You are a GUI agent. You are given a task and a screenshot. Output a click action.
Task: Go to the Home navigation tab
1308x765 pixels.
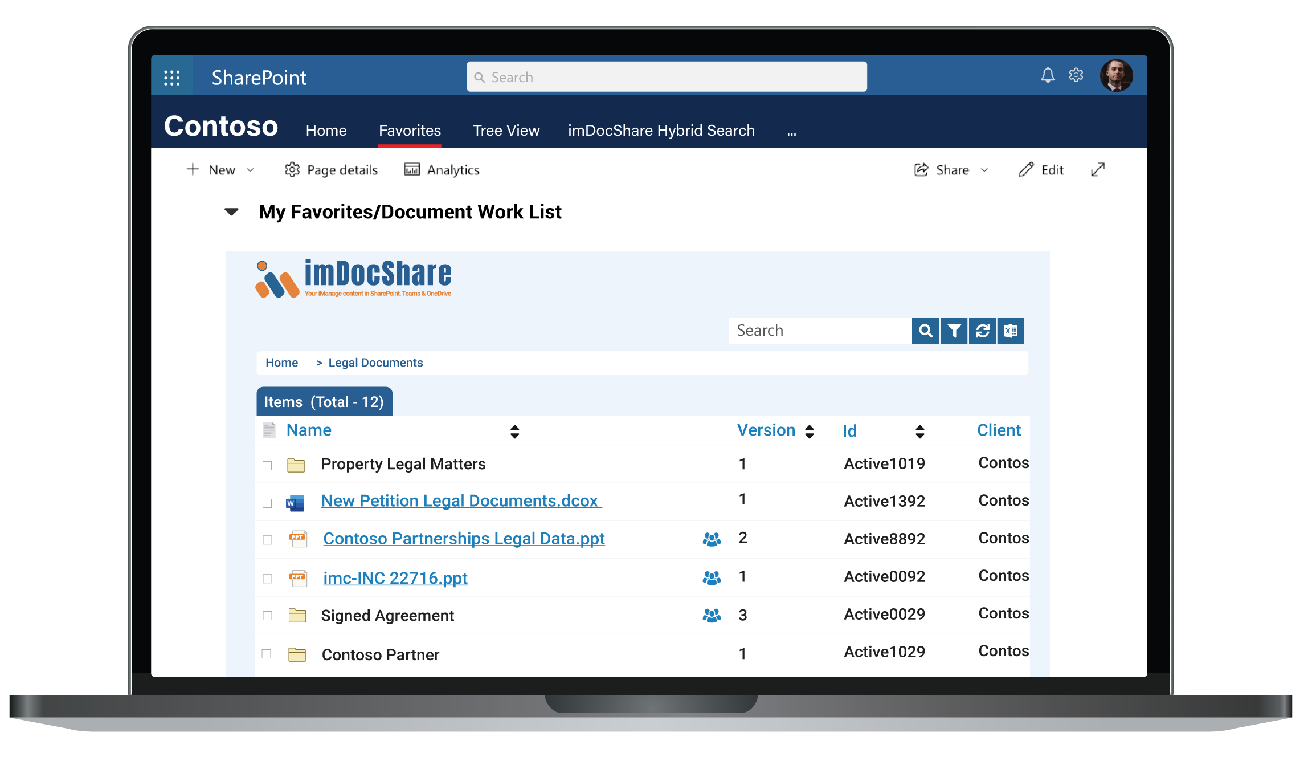pos(326,131)
